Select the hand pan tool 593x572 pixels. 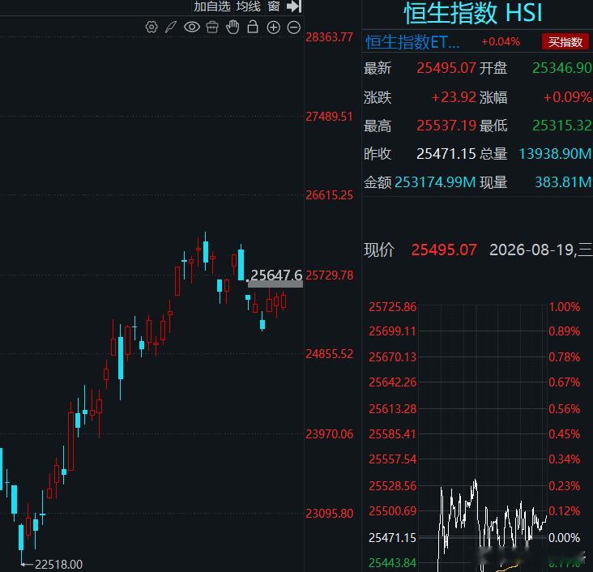pyautogui.click(x=233, y=28)
